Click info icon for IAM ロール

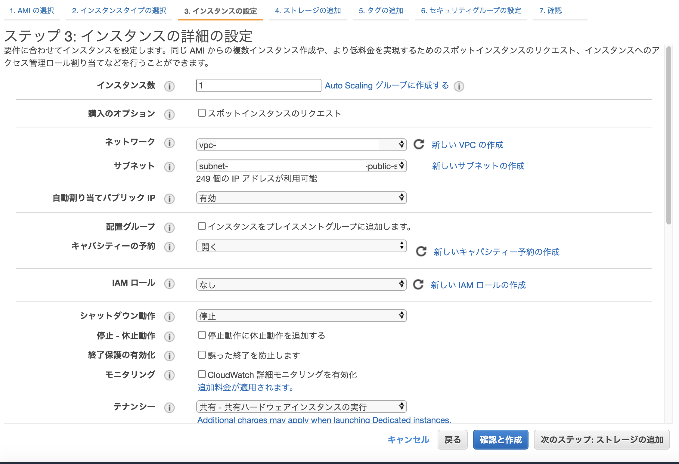point(169,284)
